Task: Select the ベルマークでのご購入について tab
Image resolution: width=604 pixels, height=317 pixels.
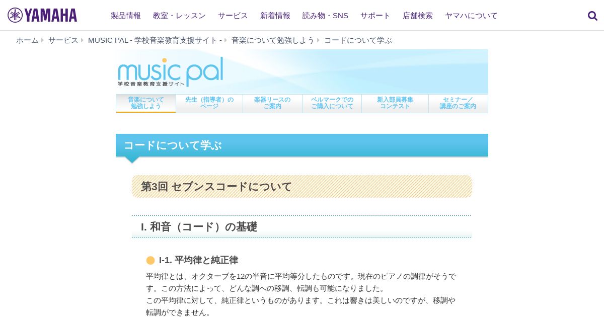Action: pos(332,103)
